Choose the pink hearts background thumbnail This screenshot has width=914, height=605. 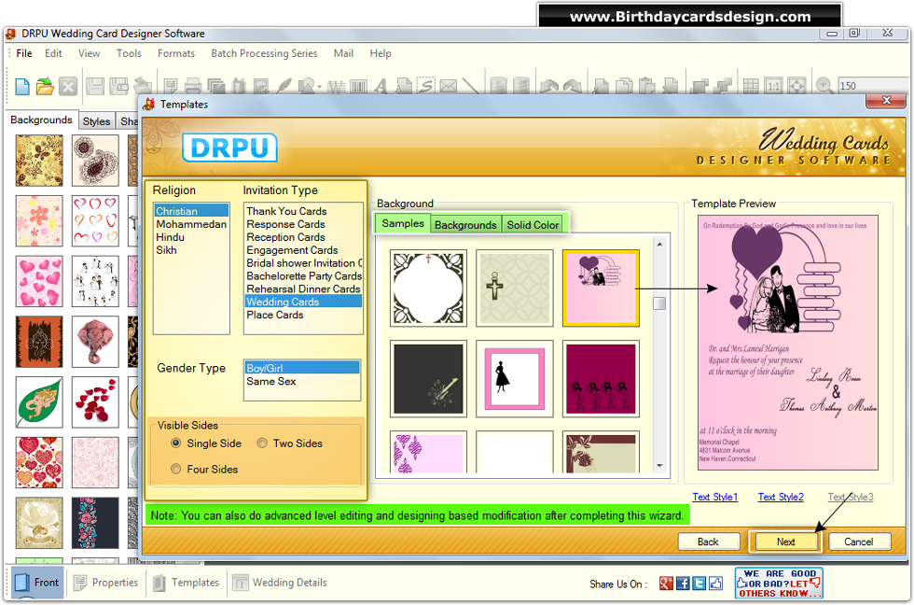pyautogui.click(x=39, y=281)
